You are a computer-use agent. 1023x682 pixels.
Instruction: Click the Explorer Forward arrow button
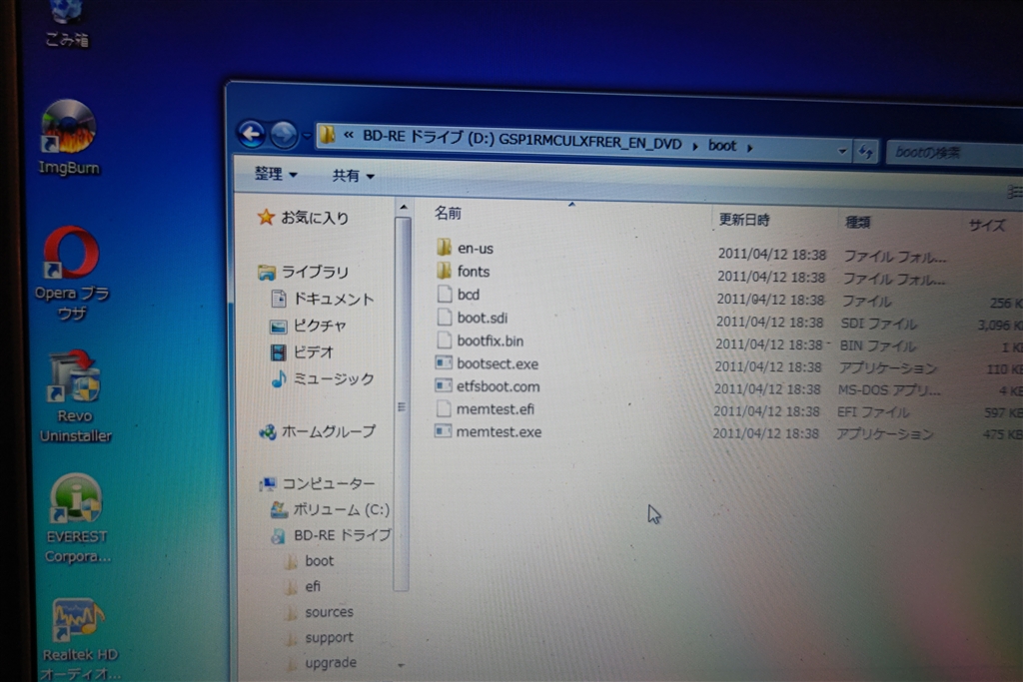(x=284, y=135)
